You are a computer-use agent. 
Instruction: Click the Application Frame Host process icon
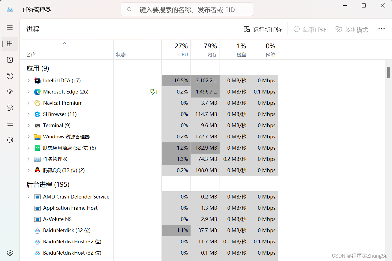37,208
